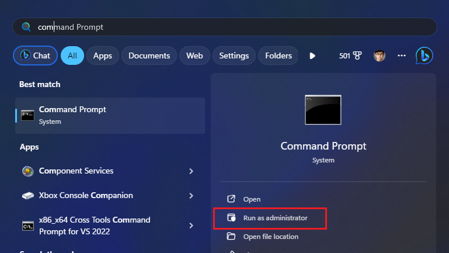Image resolution: width=449 pixels, height=253 pixels.
Task: Click the x86_x64 Cross Tools icon
Action: (x=28, y=226)
